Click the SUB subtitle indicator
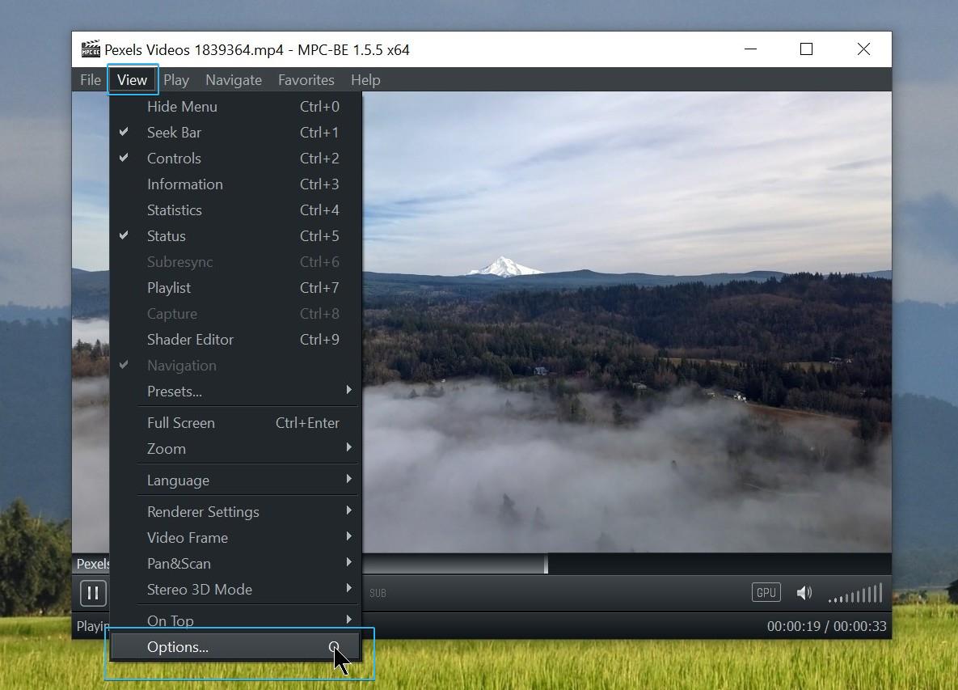Viewport: 958px width, 690px height. tap(377, 593)
